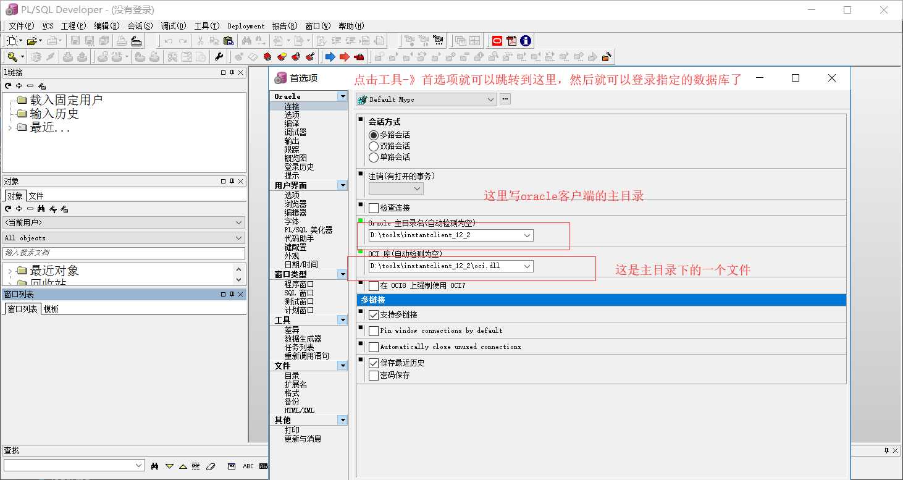The width and height of the screenshot is (903, 480).
Task: Collapse the Oracle section in preferences list
Action: point(342,96)
